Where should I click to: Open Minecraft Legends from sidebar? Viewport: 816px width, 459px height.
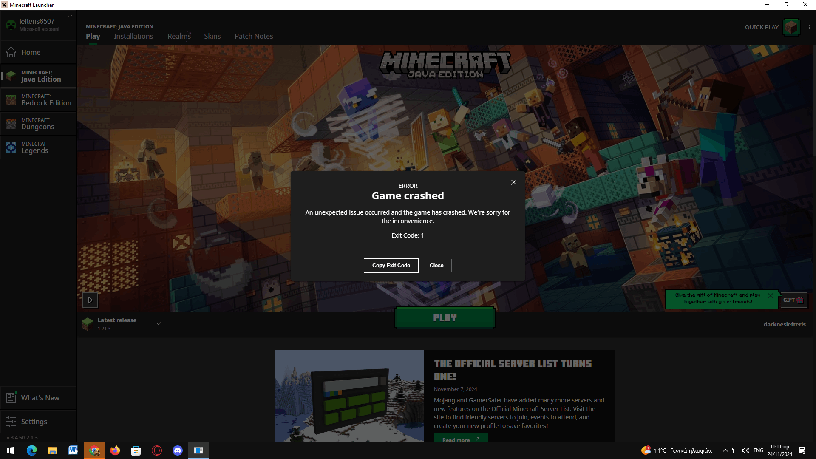coord(11,147)
